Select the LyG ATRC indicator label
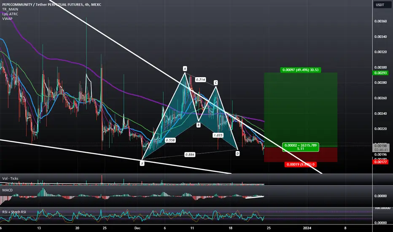393x232 pixels. (10, 14)
